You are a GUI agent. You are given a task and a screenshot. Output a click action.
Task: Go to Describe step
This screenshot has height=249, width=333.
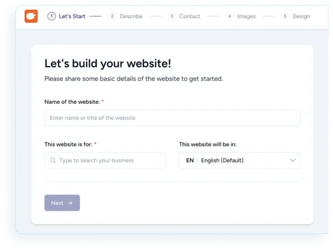point(131,17)
